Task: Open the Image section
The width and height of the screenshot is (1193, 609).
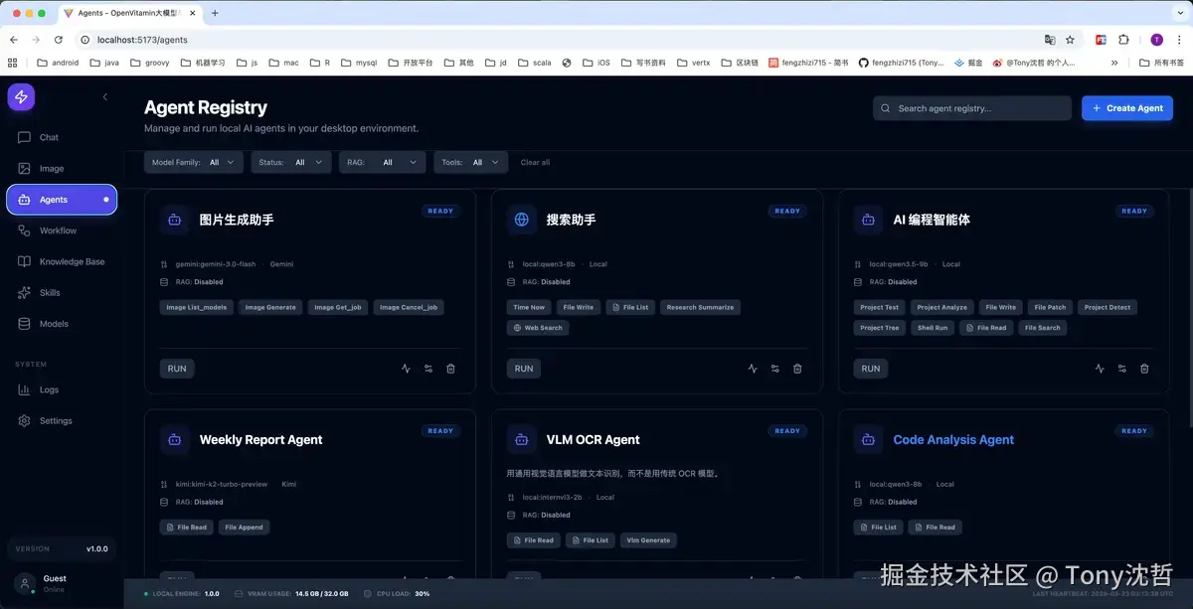Action: [x=62, y=169]
